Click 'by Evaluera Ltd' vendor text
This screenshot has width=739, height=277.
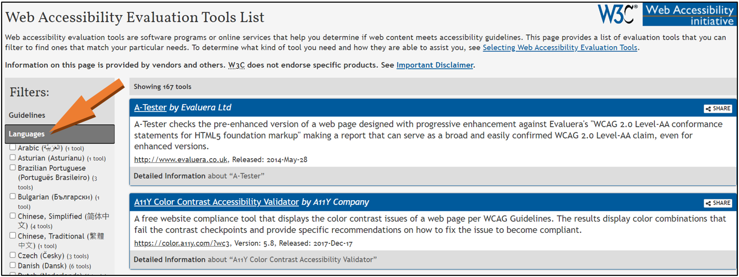pos(200,107)
